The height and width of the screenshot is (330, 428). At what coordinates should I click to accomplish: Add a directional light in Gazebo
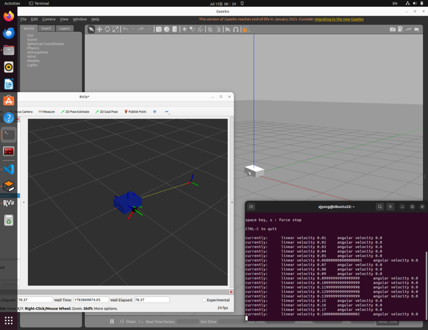coord(200,29)
